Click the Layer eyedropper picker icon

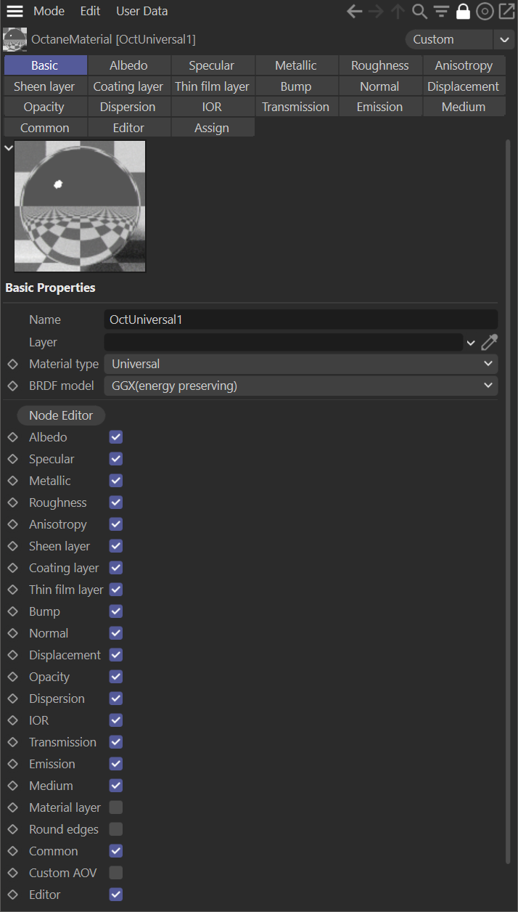490,342
